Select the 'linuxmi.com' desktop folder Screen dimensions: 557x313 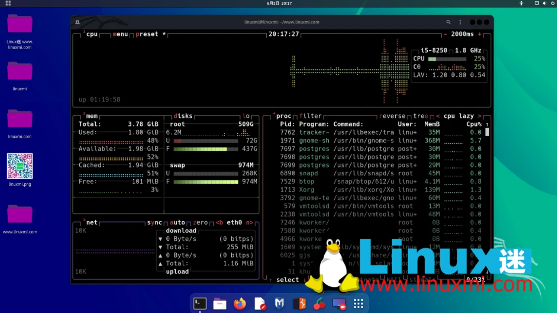pyautogui.click(x=19, y=124)
